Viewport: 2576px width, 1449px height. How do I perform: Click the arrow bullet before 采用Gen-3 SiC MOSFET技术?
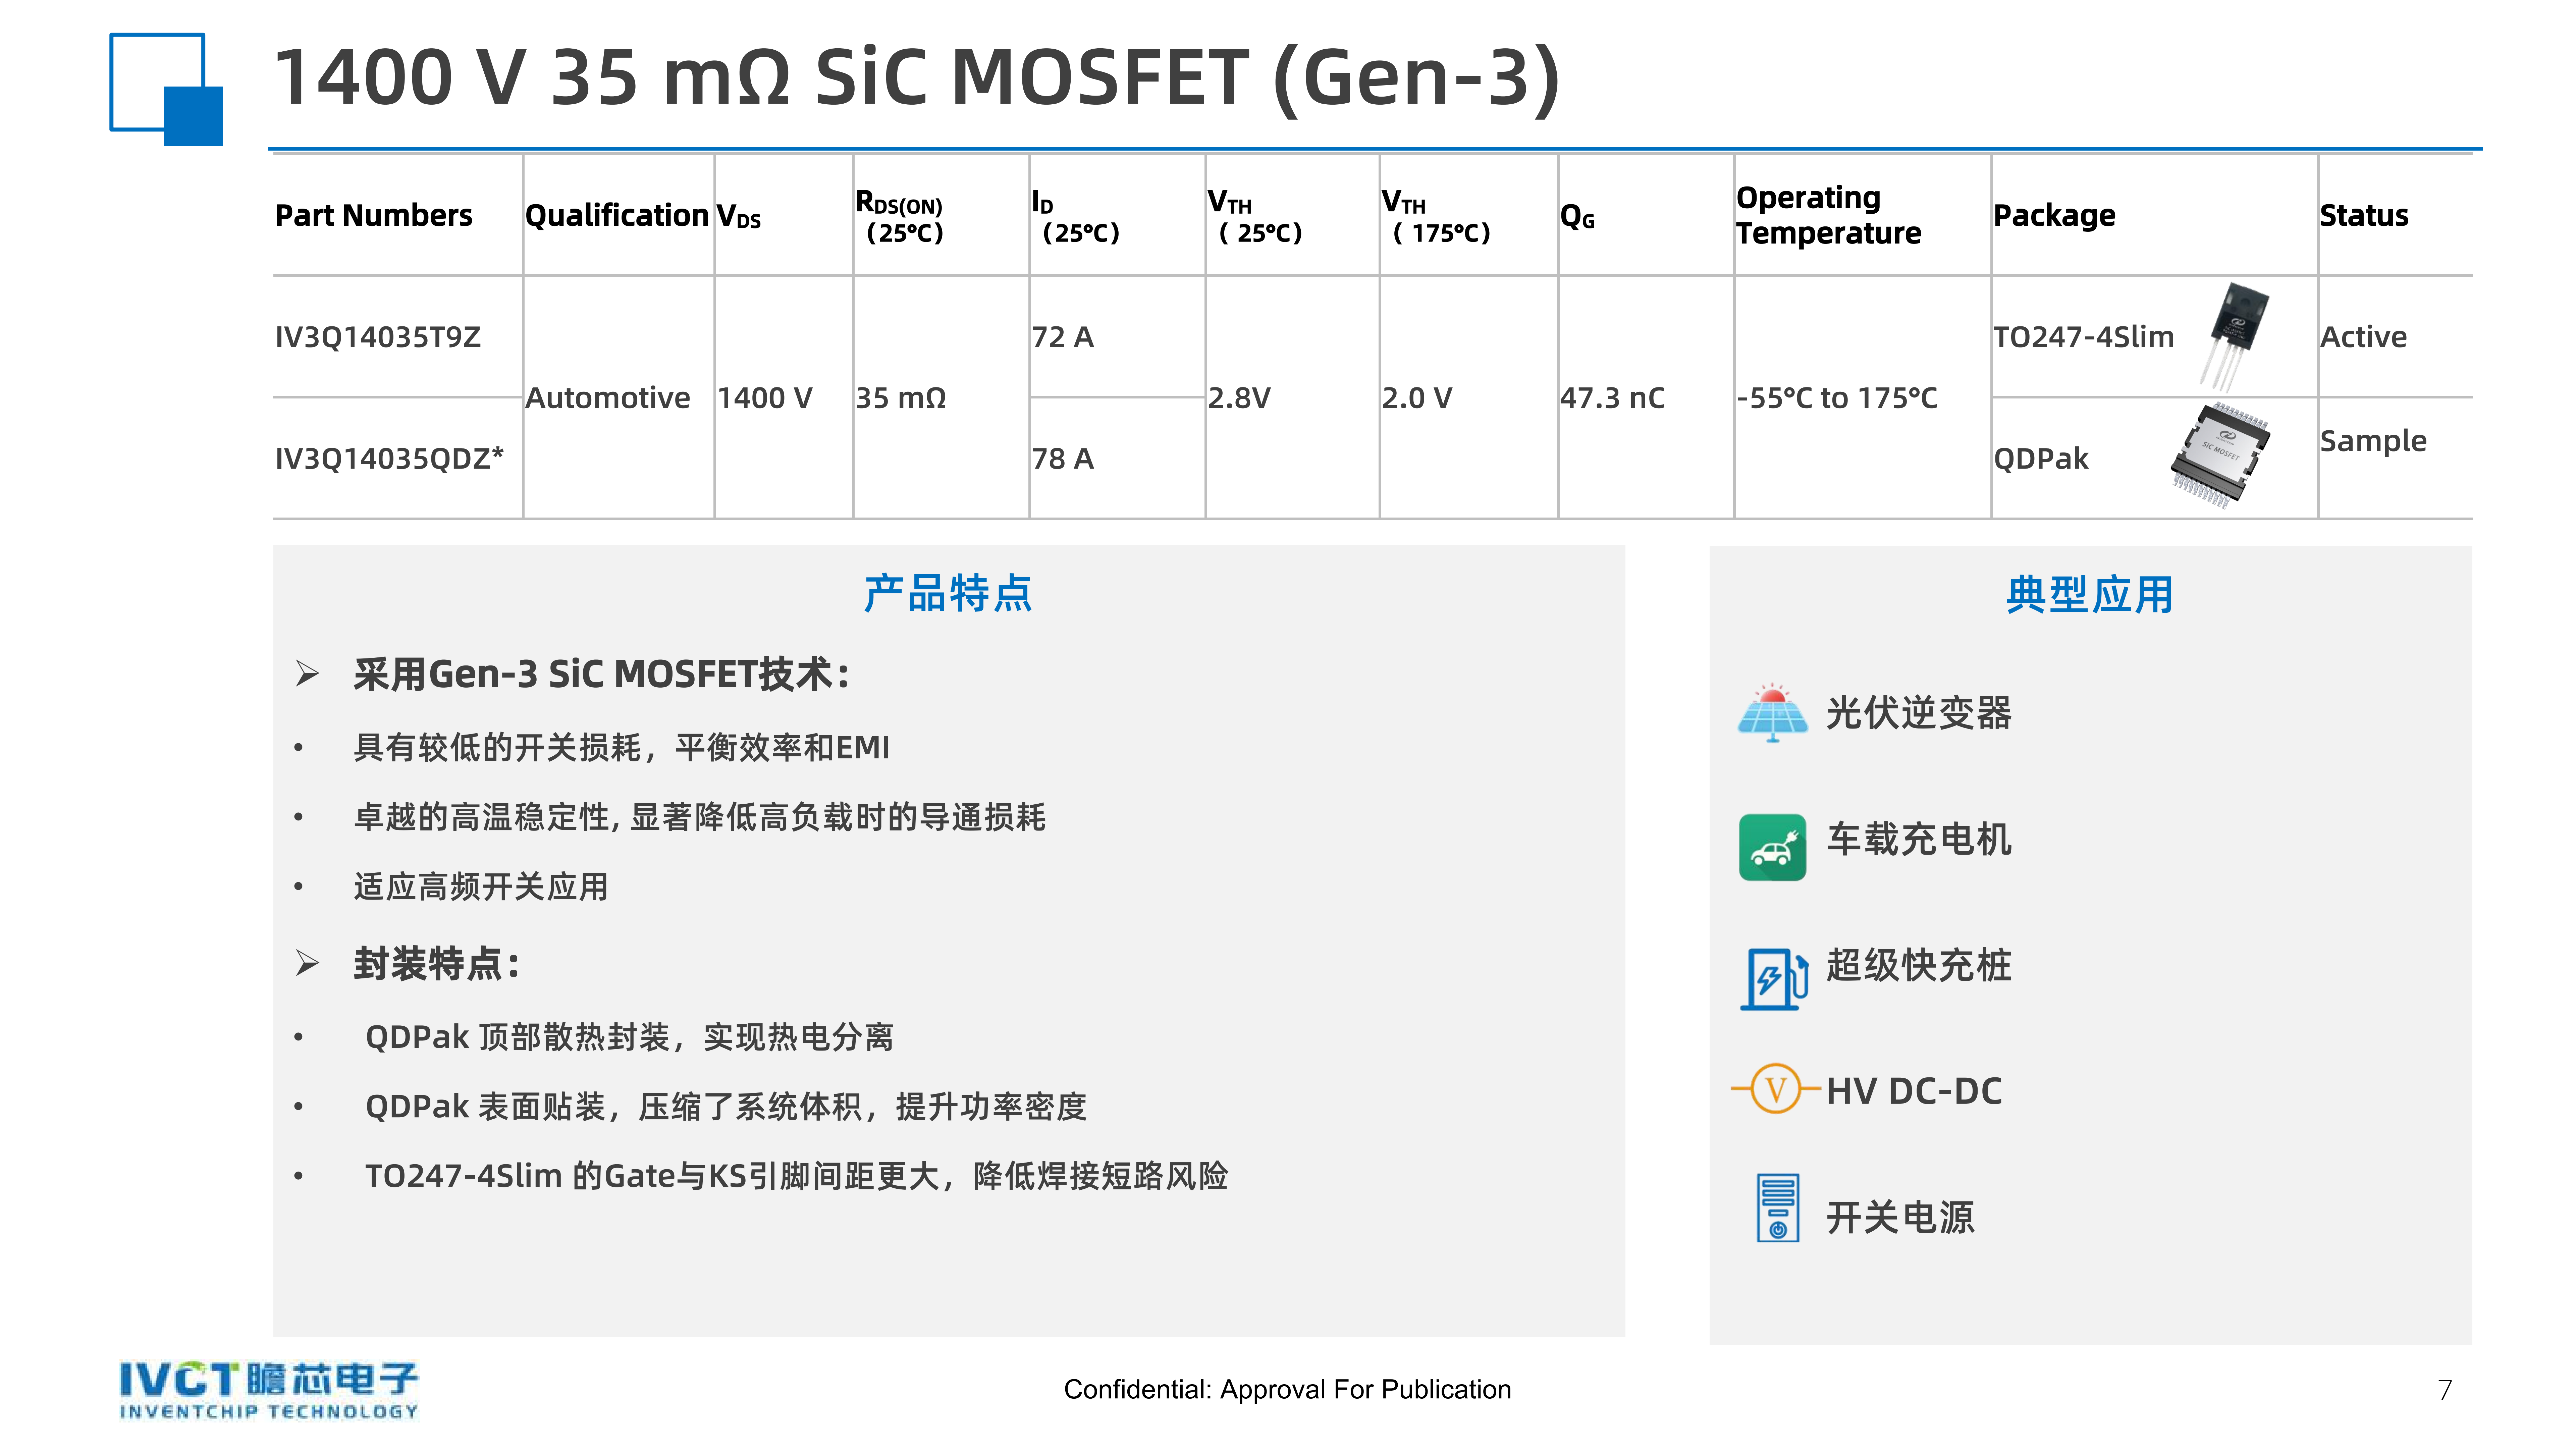307,674
